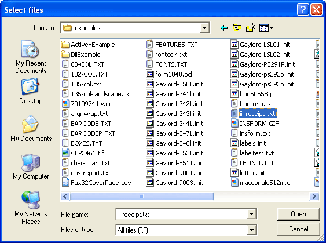Select the ActivexExample folder
The width and height of the screenshot is (326, 243).
pos(88,45)
